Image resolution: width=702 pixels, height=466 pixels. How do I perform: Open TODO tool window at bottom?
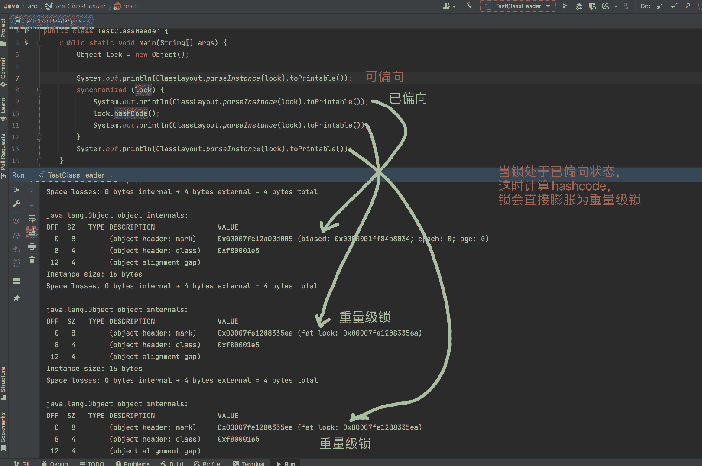click(92, 463)
